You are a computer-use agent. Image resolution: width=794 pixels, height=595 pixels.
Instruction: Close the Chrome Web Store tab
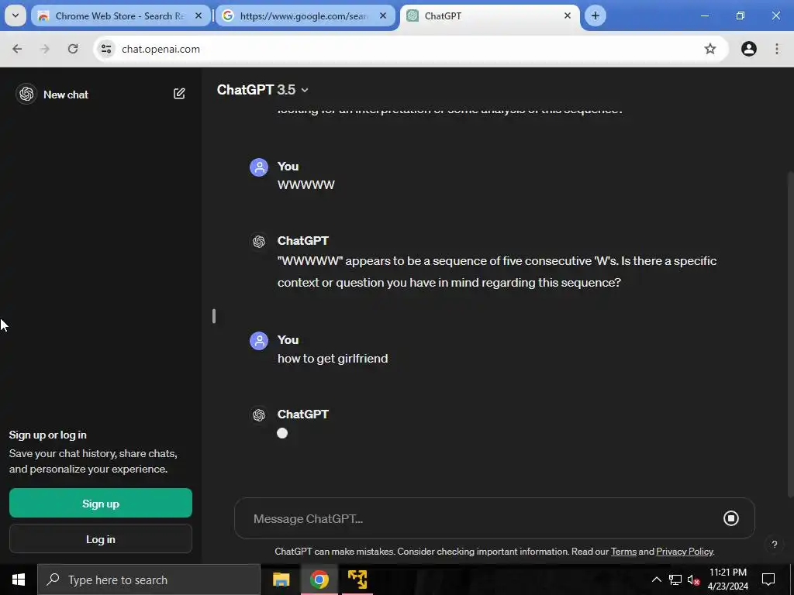point(198,15)
